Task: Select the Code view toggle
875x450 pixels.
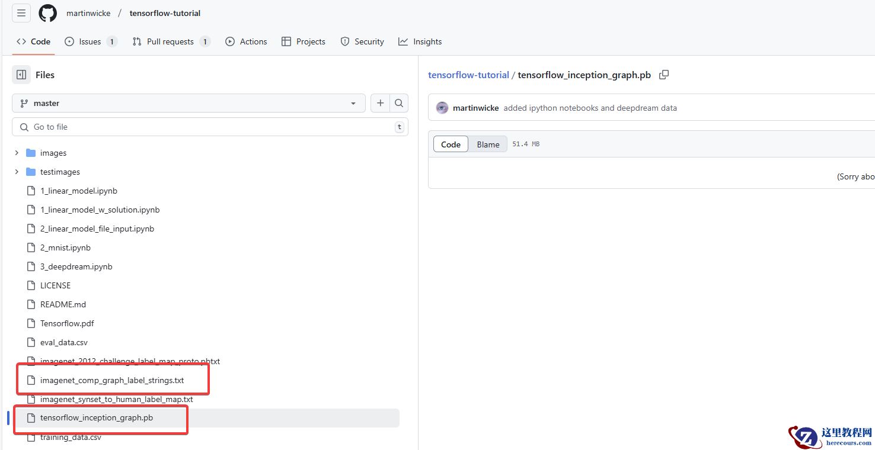Action: tap(451, 144)
